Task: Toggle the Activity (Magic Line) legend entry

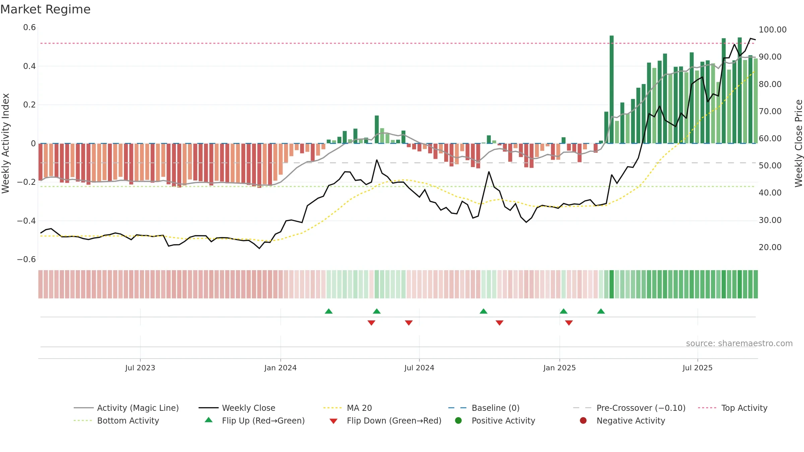Action: (x=126, y=408)
